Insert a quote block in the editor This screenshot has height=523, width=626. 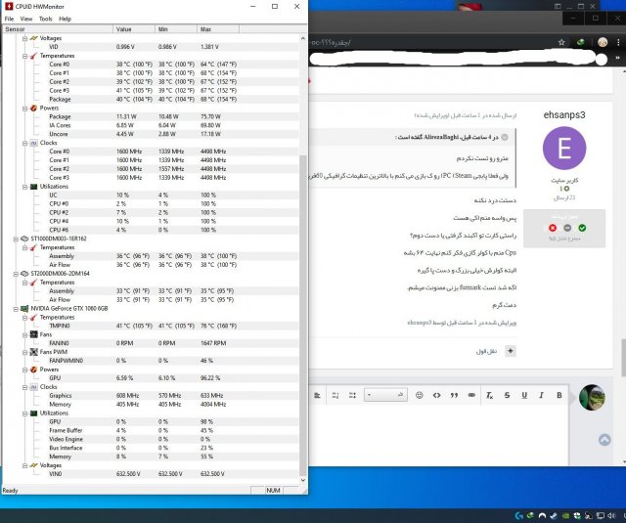(454, 395)
